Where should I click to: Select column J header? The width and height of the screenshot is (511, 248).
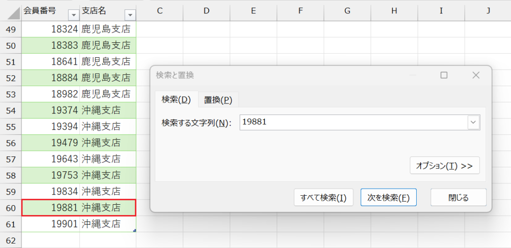pos(488,10)
